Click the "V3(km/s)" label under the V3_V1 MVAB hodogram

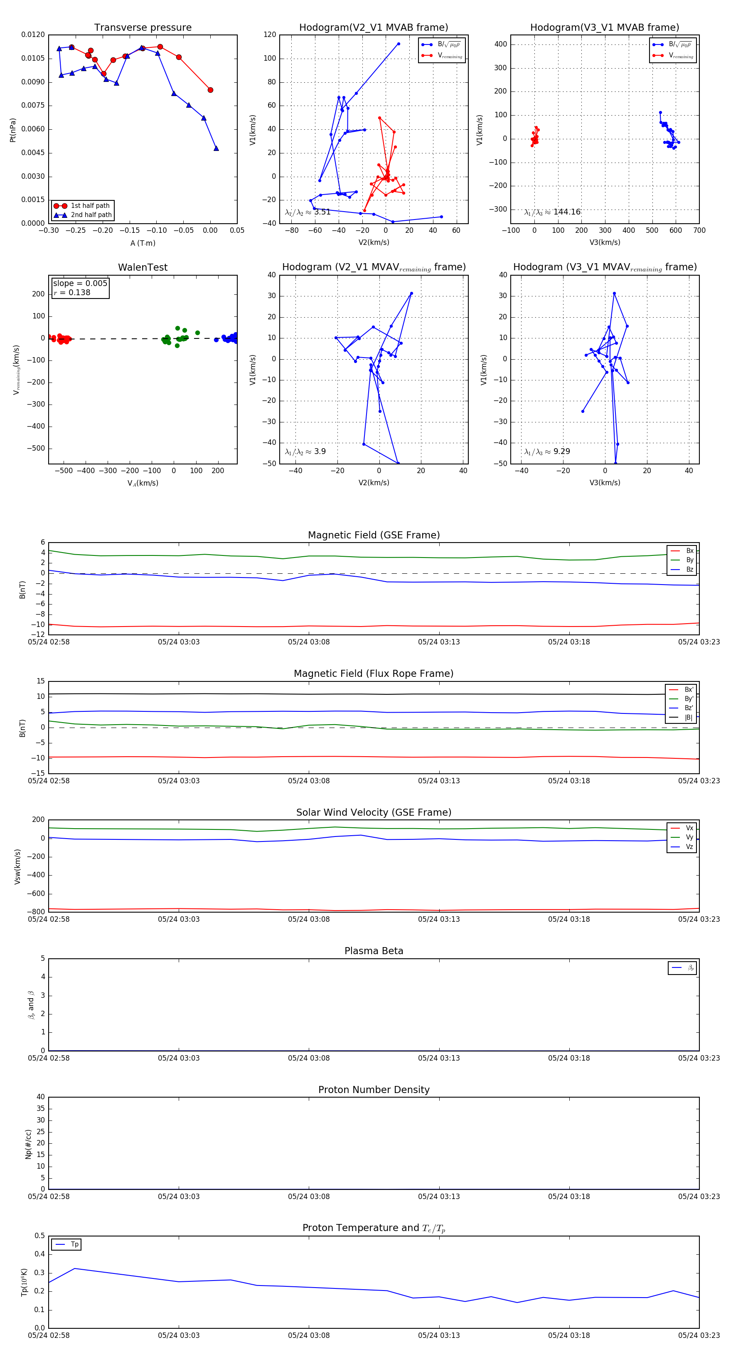point(605,243)
